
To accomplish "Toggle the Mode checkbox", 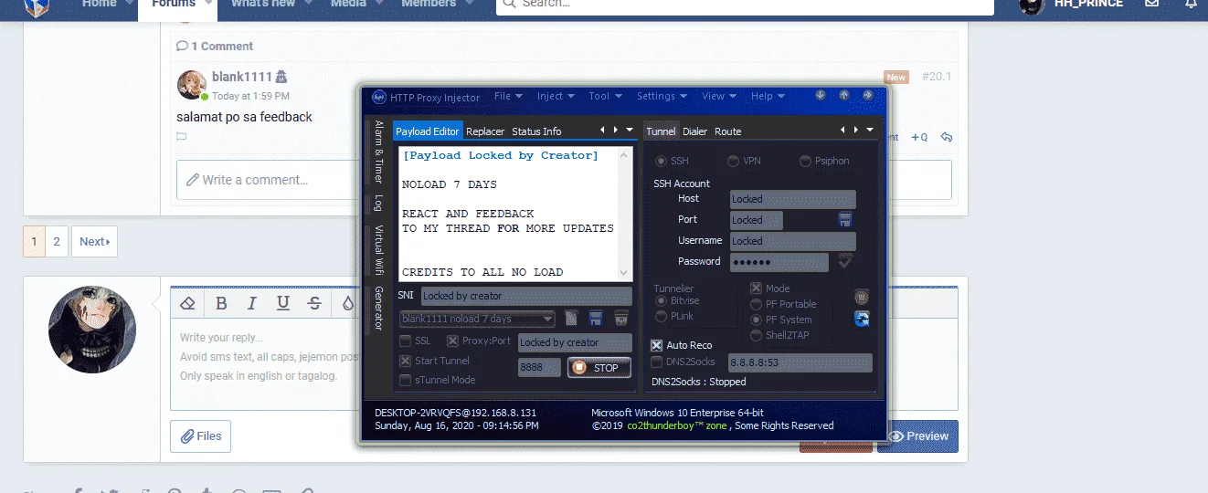I will click(x=756, y=288).
